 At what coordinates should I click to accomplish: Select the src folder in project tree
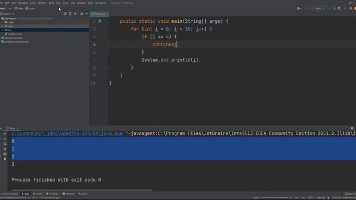coord(44,30)
